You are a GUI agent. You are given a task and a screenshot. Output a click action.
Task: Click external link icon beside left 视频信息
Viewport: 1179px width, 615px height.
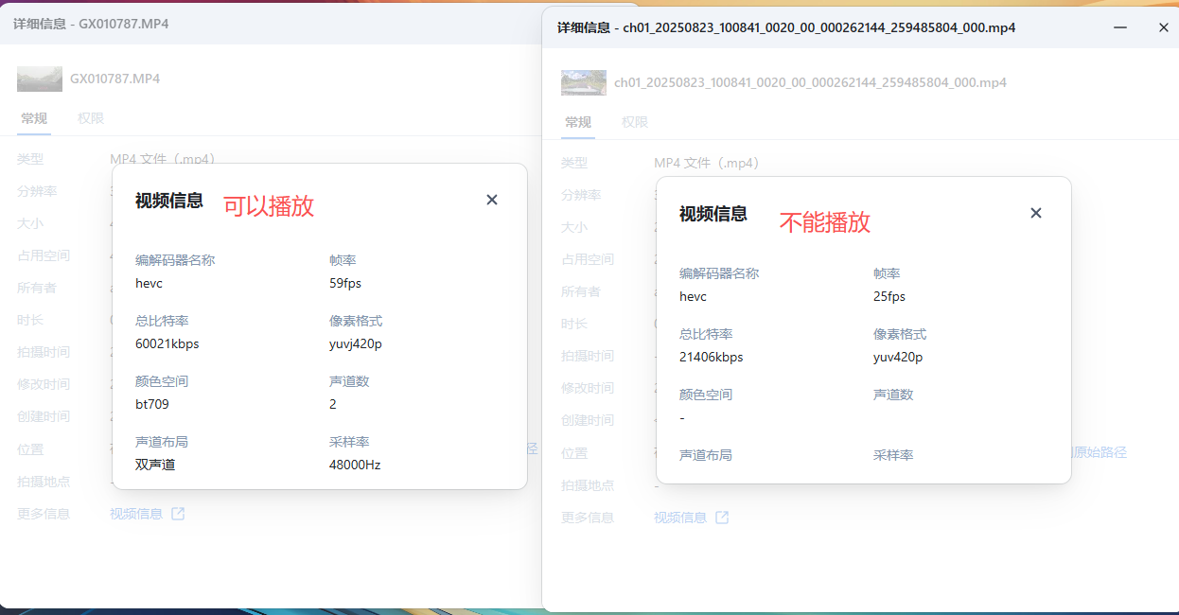coord(178,514)
